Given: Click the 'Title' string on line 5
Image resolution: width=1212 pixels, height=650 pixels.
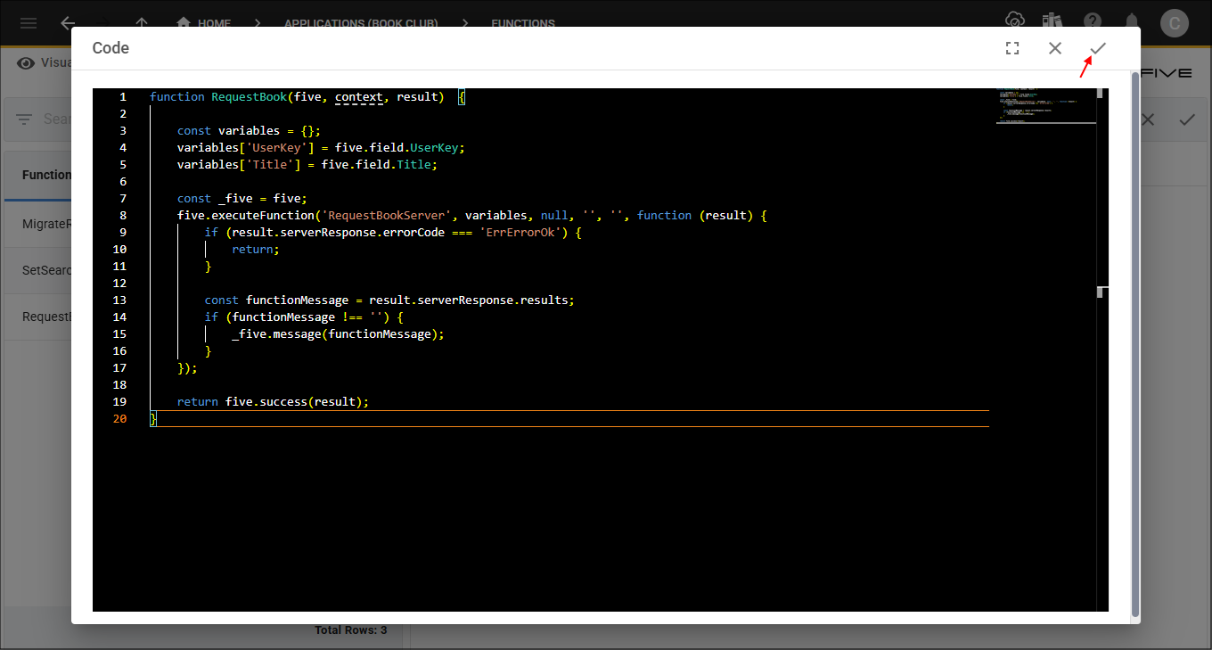Looking at the screenshot, I should [269, 164].
